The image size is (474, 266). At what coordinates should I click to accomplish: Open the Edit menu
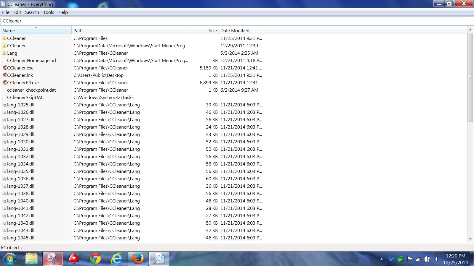(x=17, y=12)
